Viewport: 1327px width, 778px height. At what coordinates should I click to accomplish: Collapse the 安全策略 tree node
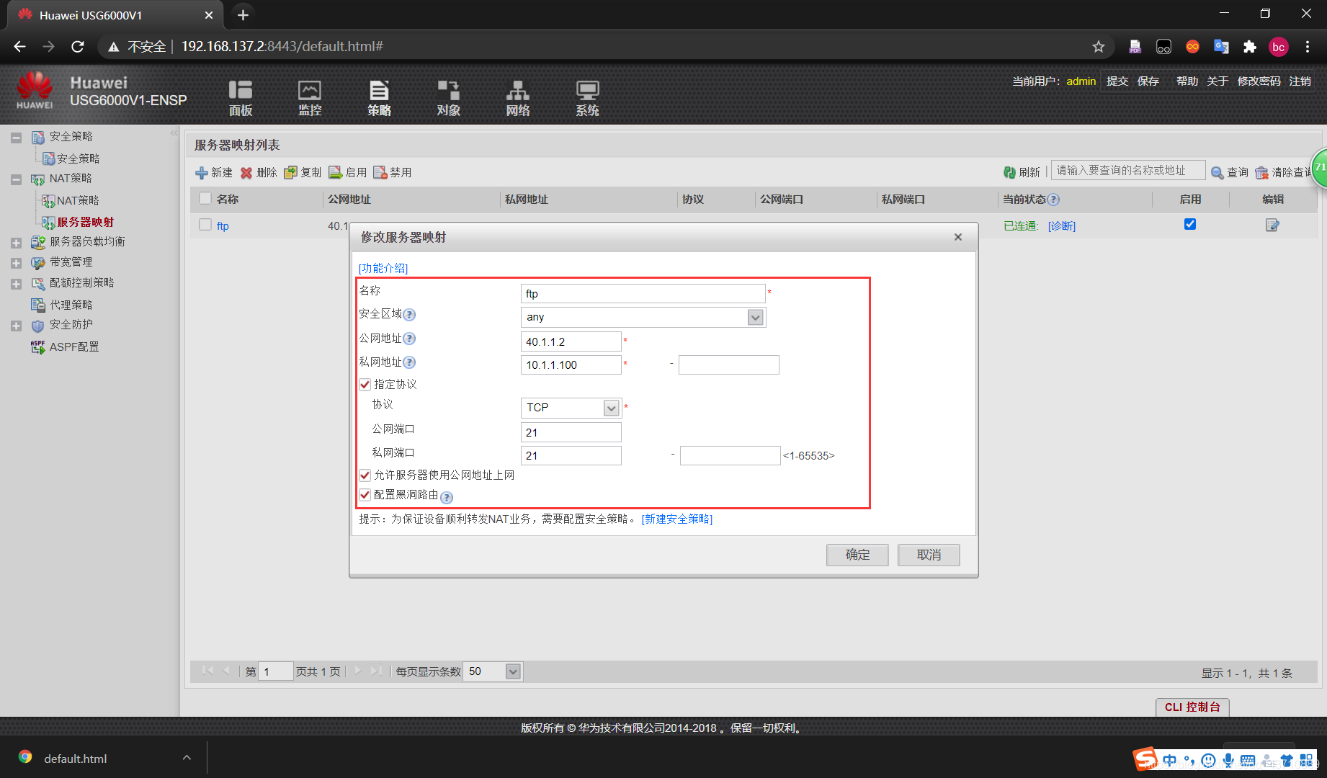16,138
